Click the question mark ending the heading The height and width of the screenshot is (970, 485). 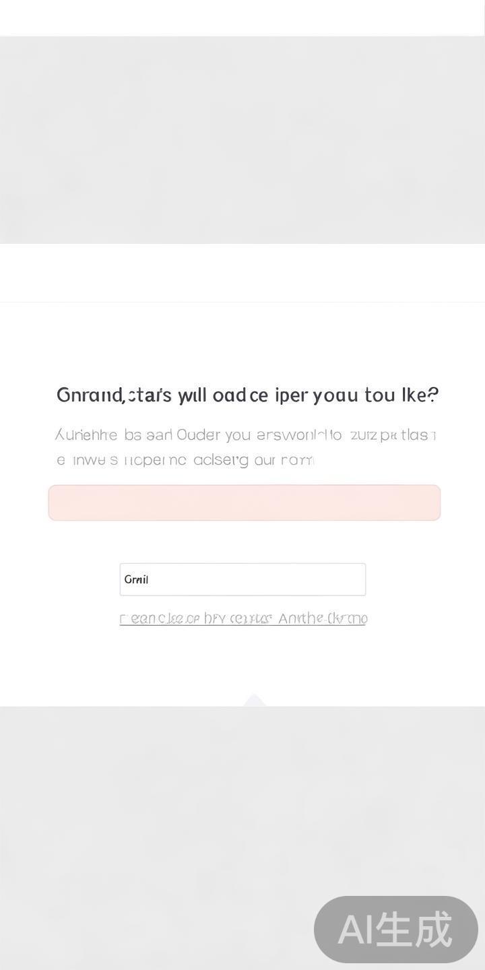(433, 395)
